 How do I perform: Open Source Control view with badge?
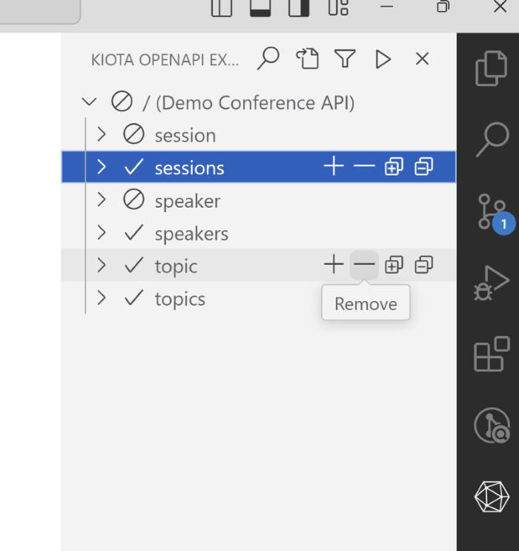click(492, 213)
